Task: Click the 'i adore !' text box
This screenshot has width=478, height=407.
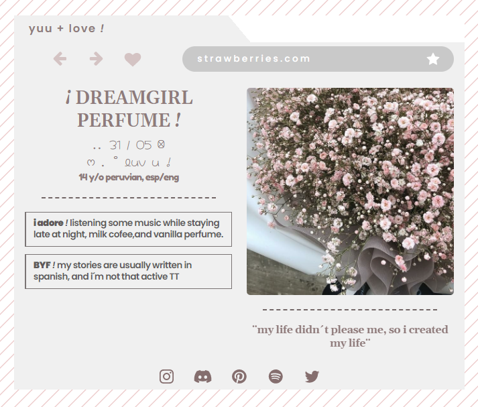Action: tap(128, 229)
